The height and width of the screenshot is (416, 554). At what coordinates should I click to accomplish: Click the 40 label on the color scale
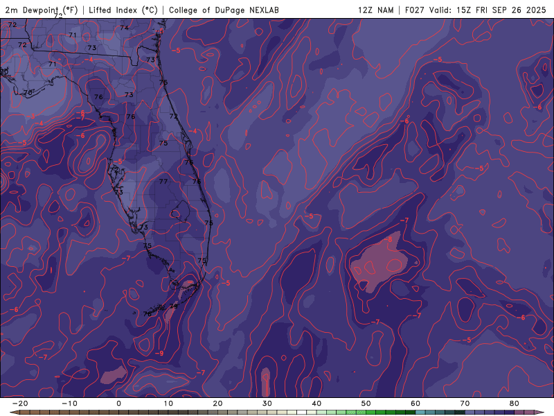[x=316, y=404]
